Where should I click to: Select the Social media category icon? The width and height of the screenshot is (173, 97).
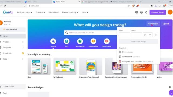107,41
